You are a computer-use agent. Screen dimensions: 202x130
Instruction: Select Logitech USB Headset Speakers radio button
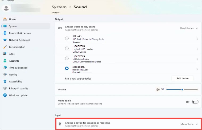click(67, 48)
